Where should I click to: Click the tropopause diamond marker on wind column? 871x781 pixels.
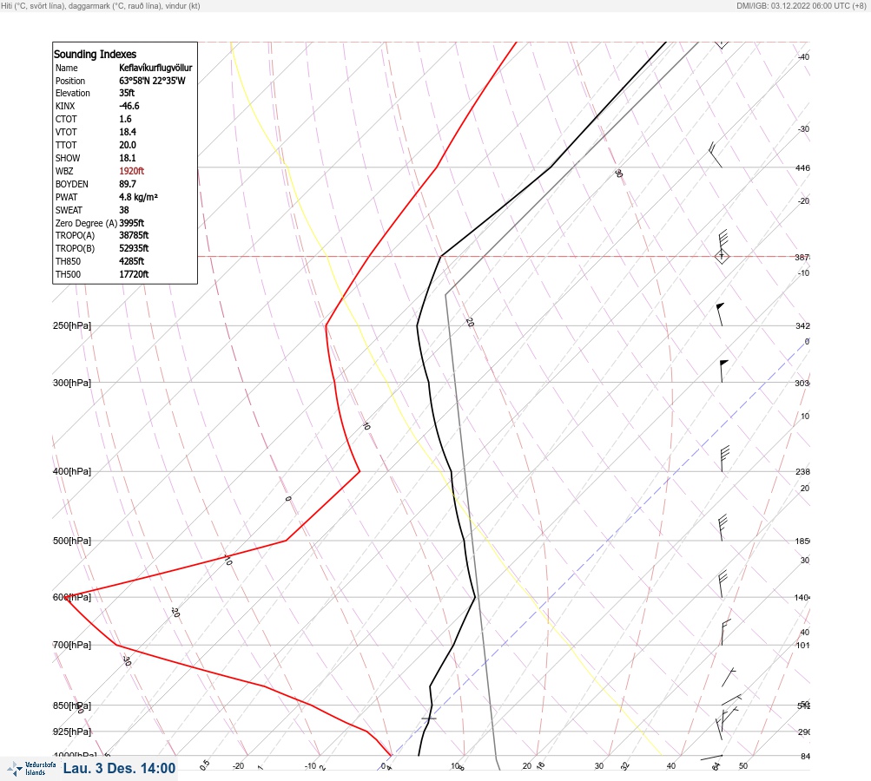[x=722, y=257]
